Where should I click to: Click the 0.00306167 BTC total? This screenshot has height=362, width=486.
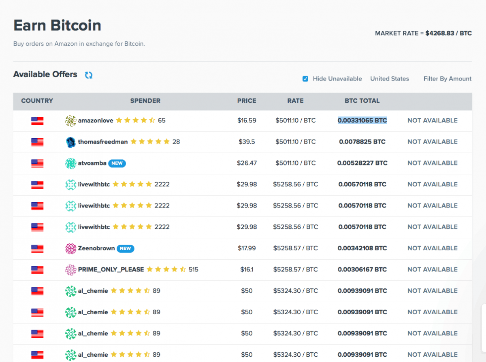click(362, 270)
